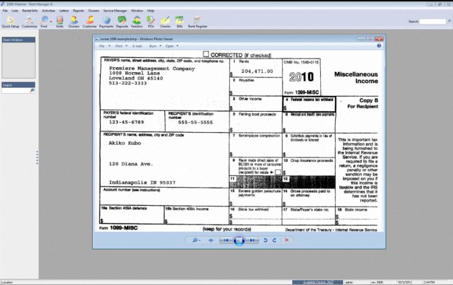Open Checks from the toolbar
This screenshot has width=453, height=285.
165,22
